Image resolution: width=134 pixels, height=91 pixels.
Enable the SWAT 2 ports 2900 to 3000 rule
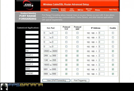pos(113,56)
